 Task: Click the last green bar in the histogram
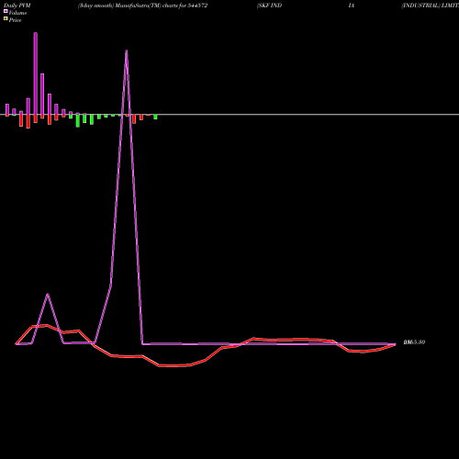(155, 117)
